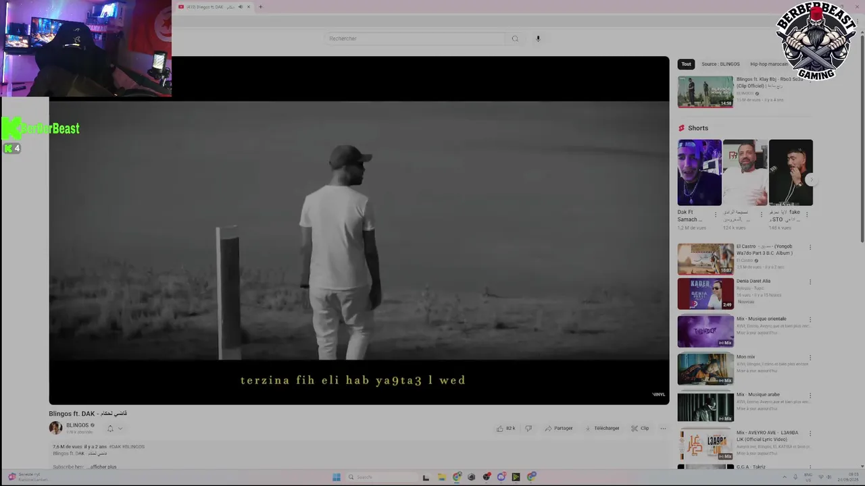Open options for Mix - Musique arabe

[x=810, y=396]
